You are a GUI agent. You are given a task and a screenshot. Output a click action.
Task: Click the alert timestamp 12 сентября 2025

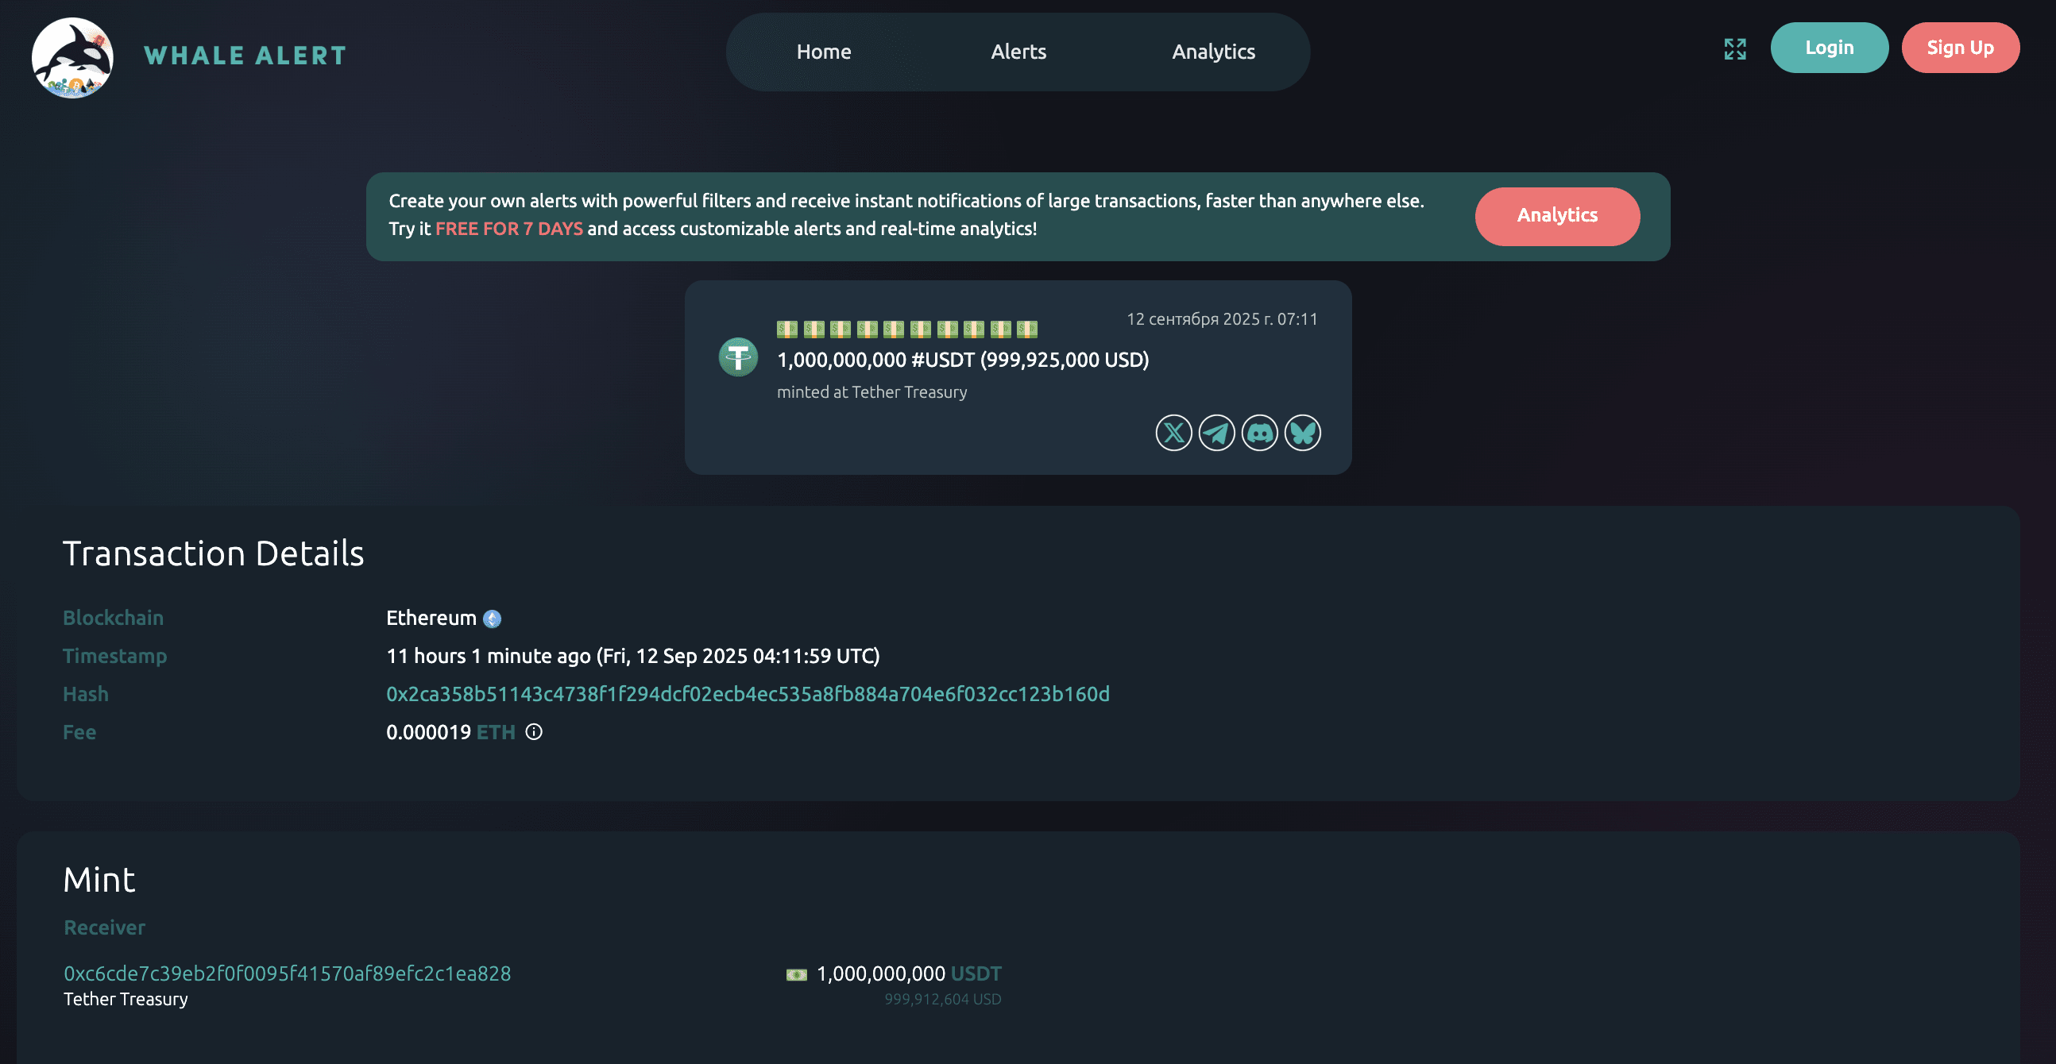point(1222,318)
